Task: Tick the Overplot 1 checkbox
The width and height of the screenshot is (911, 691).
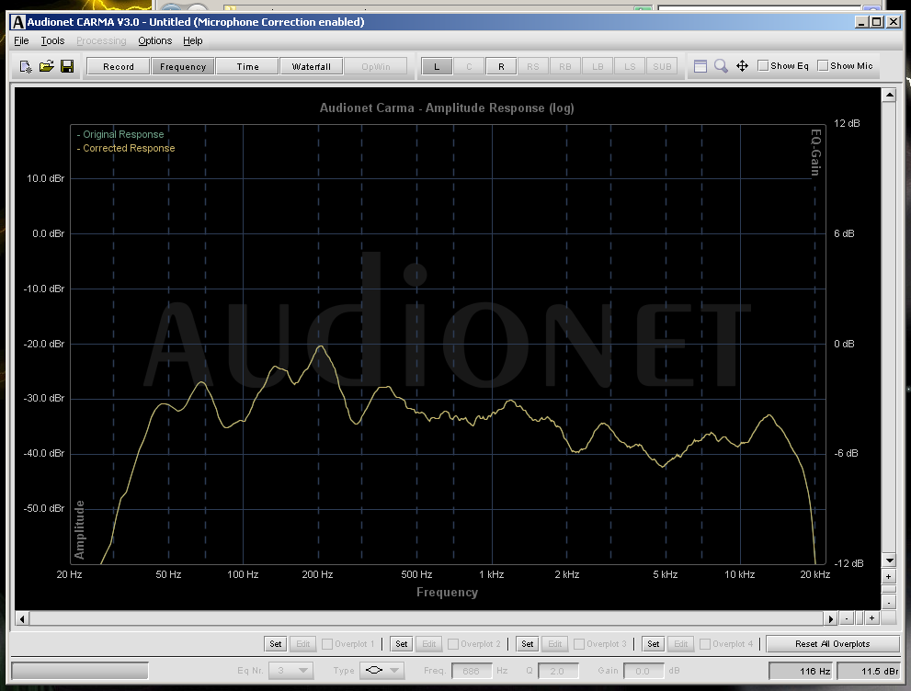Action: (327, 644)
